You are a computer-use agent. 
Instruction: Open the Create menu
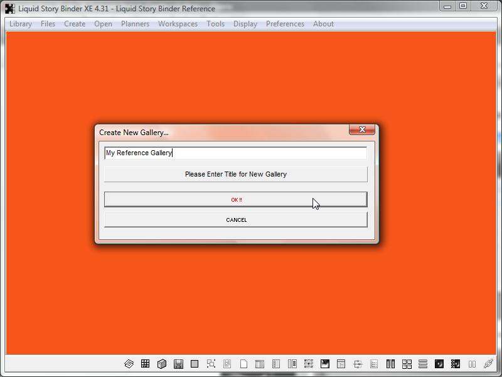click(x=75, y=24)
